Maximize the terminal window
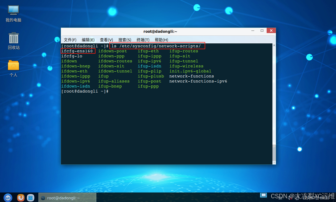The height and width of the screenshot is (202, 336). coord(262,31)
